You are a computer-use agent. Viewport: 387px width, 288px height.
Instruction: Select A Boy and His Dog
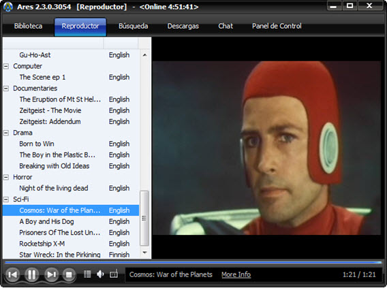click(x=71, y=221)
